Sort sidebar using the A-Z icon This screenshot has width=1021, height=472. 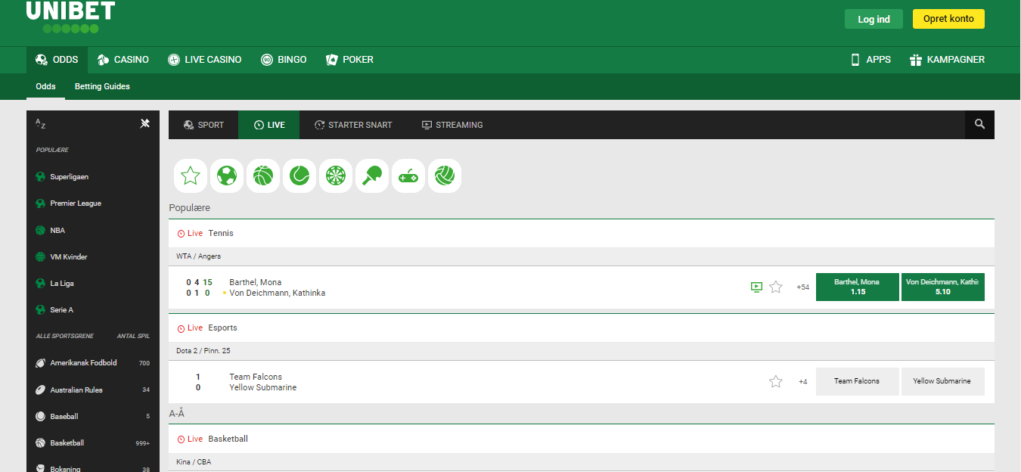click(x=41, y=125)
